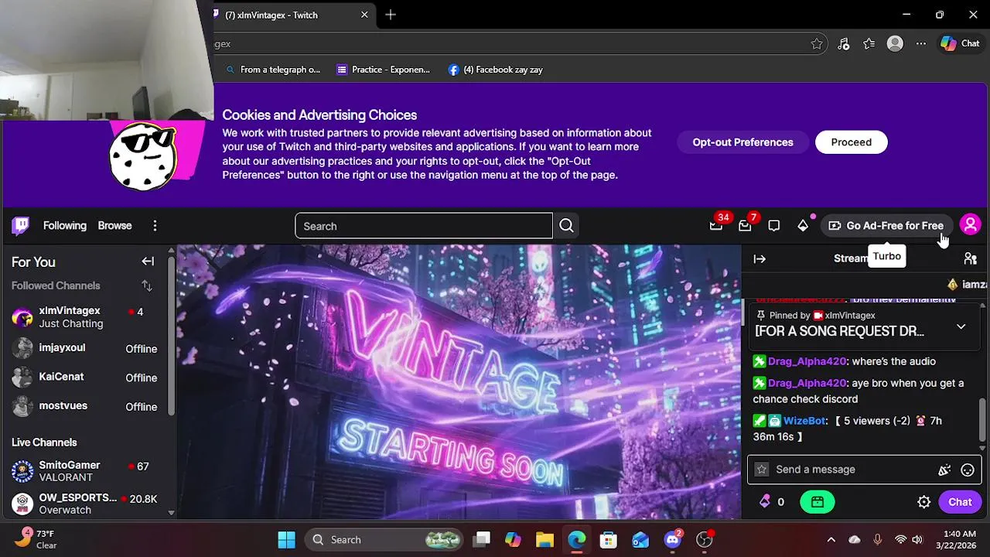This screenshot has width=990, height=557.
Task: Click the browser address bar
Action: click(x=510, y=44)
